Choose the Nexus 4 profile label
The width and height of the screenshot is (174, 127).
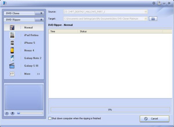click(29, 50)
